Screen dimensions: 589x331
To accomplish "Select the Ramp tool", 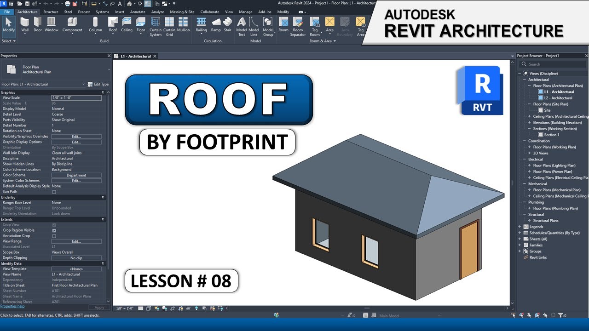I will click(216, 25).
